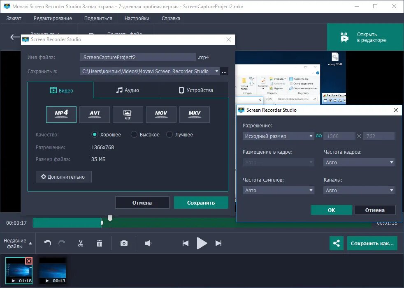
Task: Open the Захват menu
Action: click(14, 18)
